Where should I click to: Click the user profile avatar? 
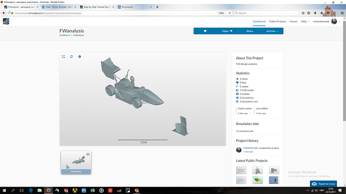(334, 21)
